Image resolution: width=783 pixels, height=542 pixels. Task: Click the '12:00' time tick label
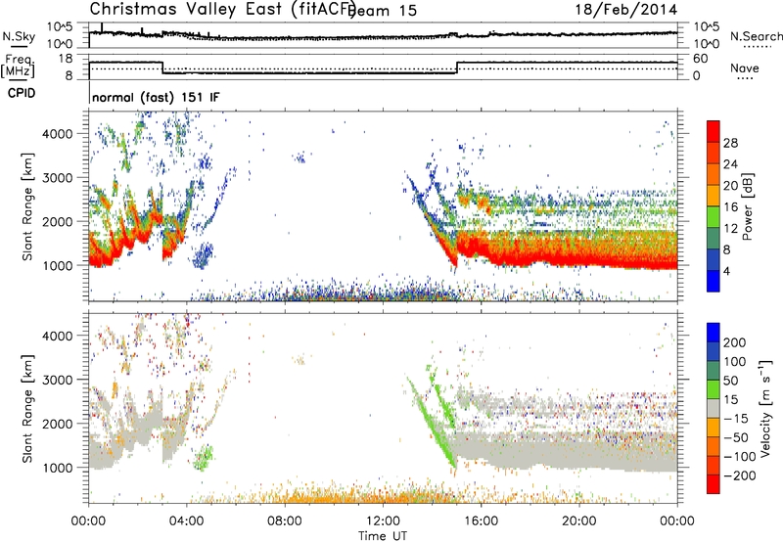pyautogui.click(x=383, y=521)
